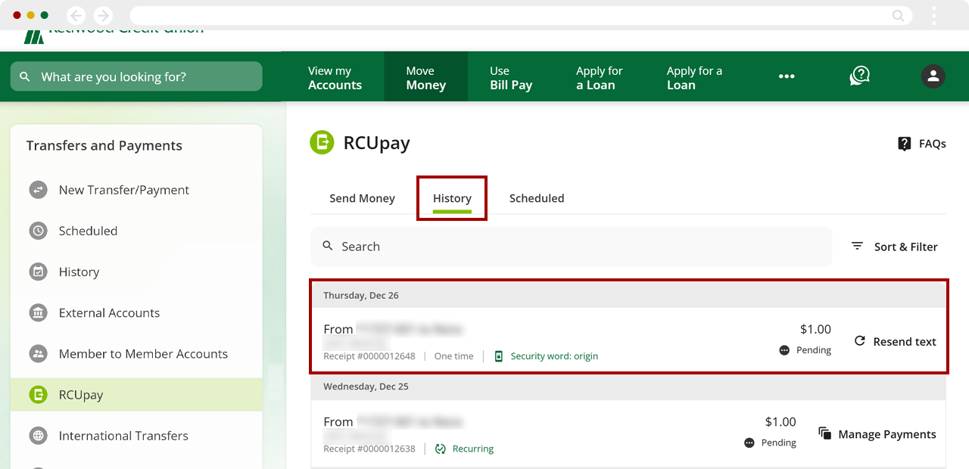The image size is (969, 469).
Task: Open View my Accounts menu
Action: point(335,78)
